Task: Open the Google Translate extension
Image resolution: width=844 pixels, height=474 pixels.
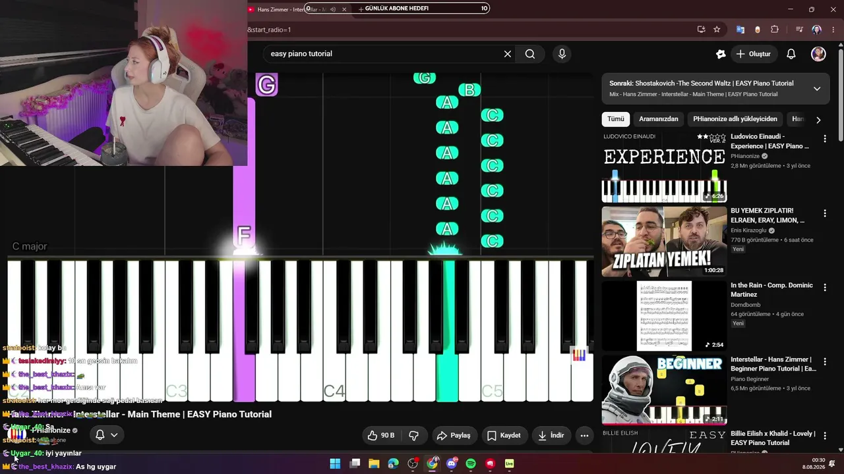Action: pos(740,30)
